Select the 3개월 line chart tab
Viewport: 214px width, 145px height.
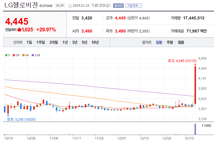point(54,42)
